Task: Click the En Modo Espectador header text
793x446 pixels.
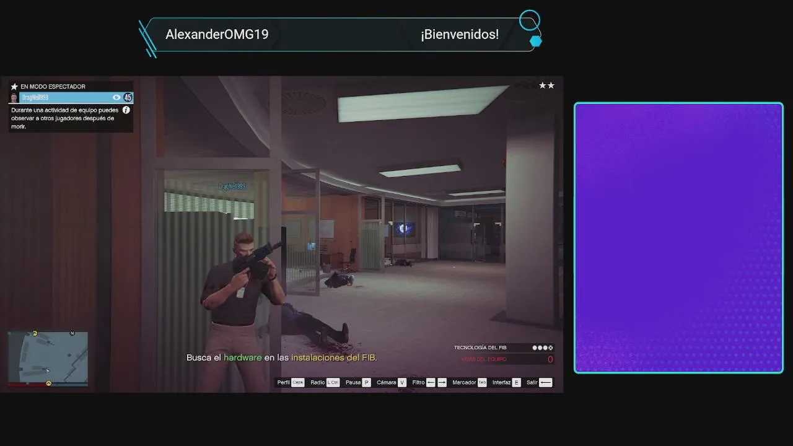Action: click(53, 87)
